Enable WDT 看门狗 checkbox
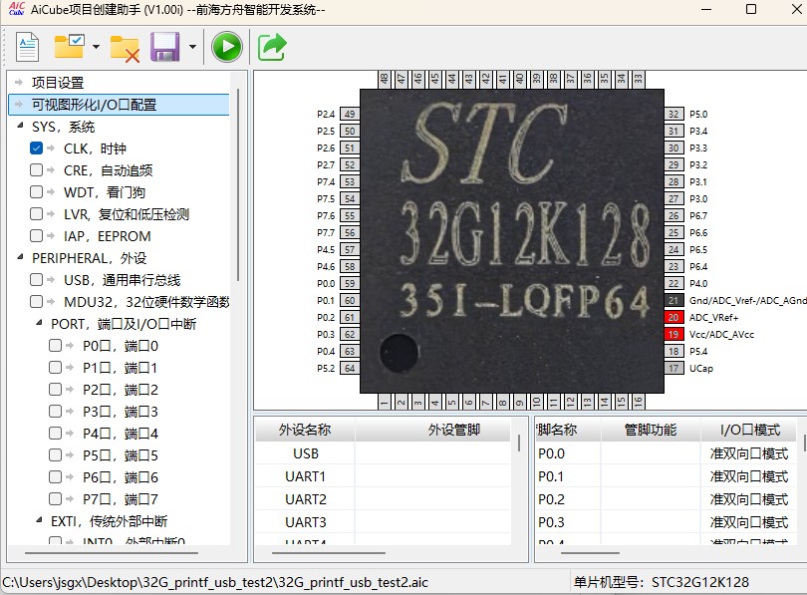This screenshot has height=595, width=807. [x=36, y=192]
